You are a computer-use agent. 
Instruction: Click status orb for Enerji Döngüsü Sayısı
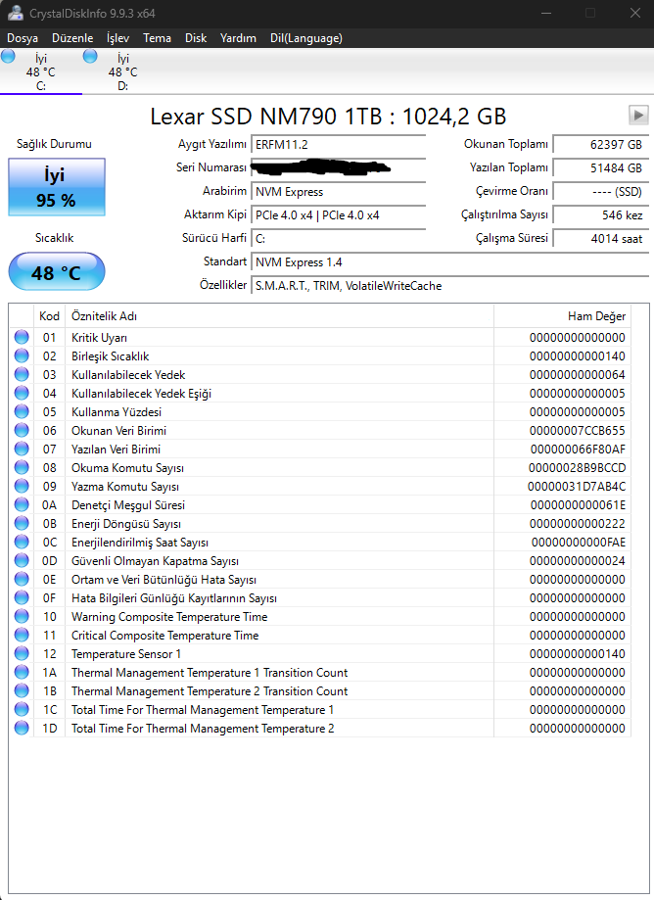(x=22, y=524)
